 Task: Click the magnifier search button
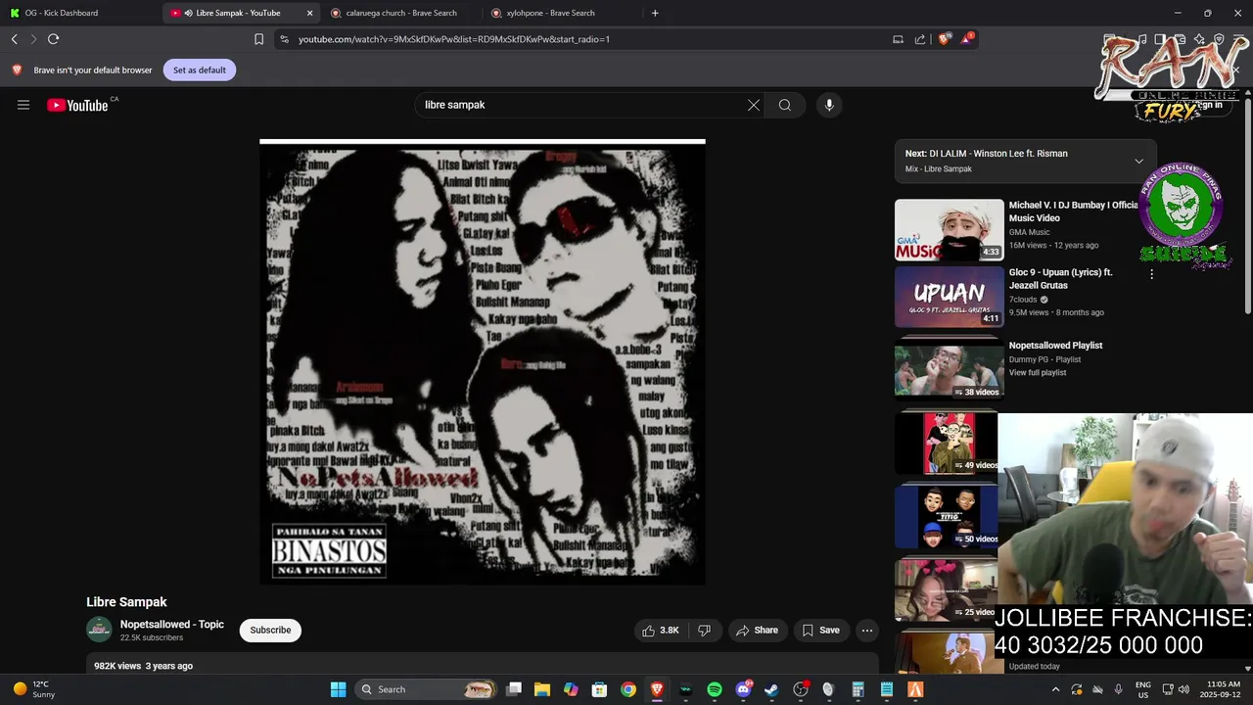785,105
